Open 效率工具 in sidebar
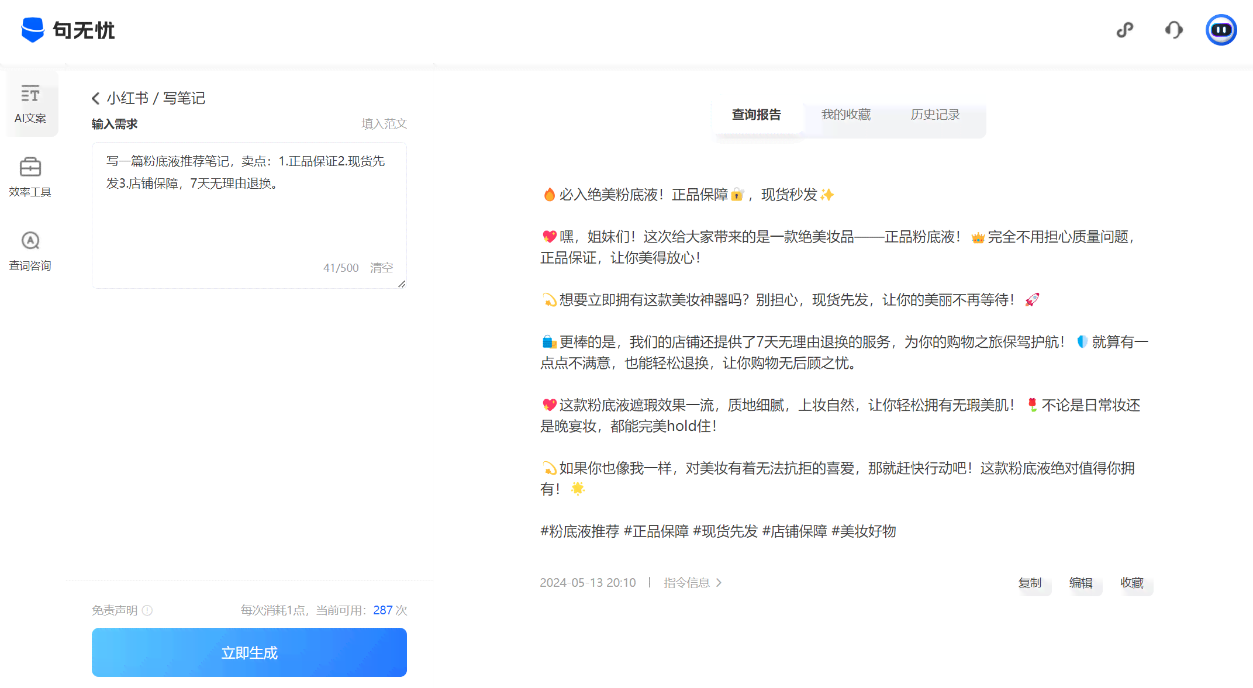Screen dimensions: 1253x688 point(30,178)
